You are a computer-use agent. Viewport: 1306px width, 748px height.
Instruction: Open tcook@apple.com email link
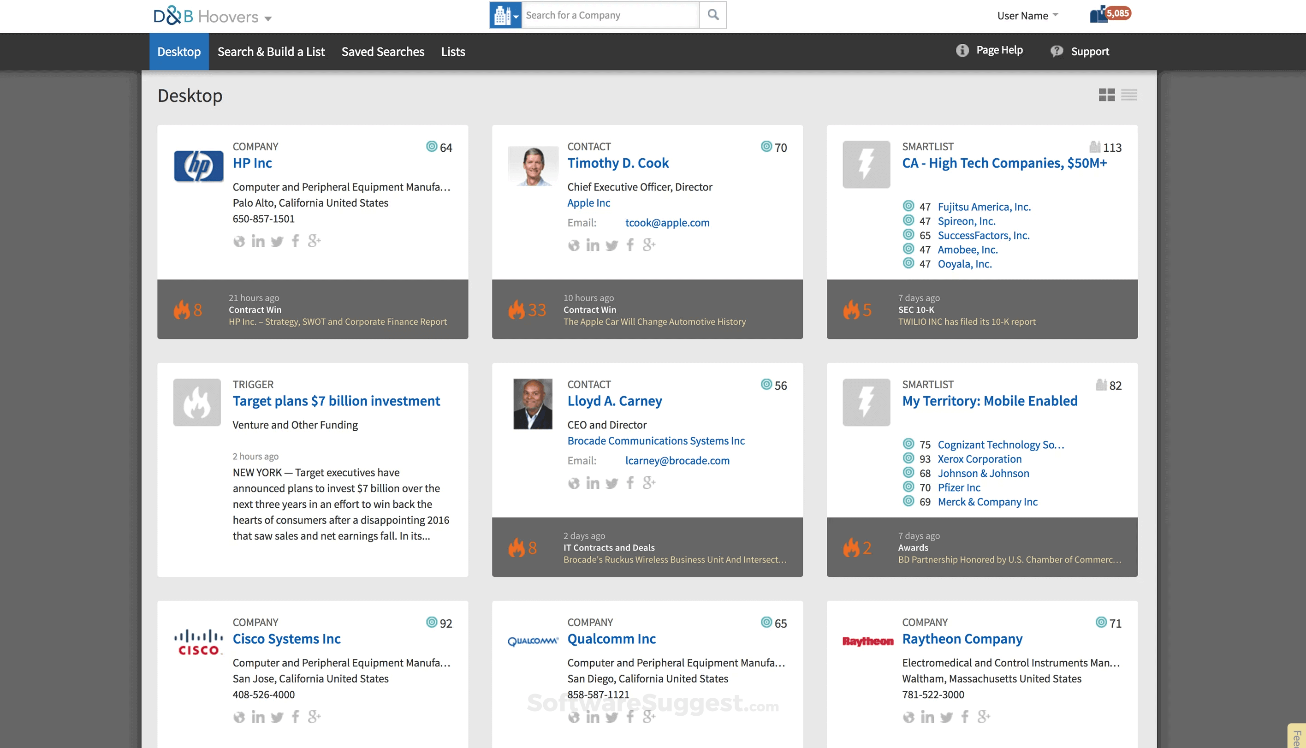(x=667, y=222)
